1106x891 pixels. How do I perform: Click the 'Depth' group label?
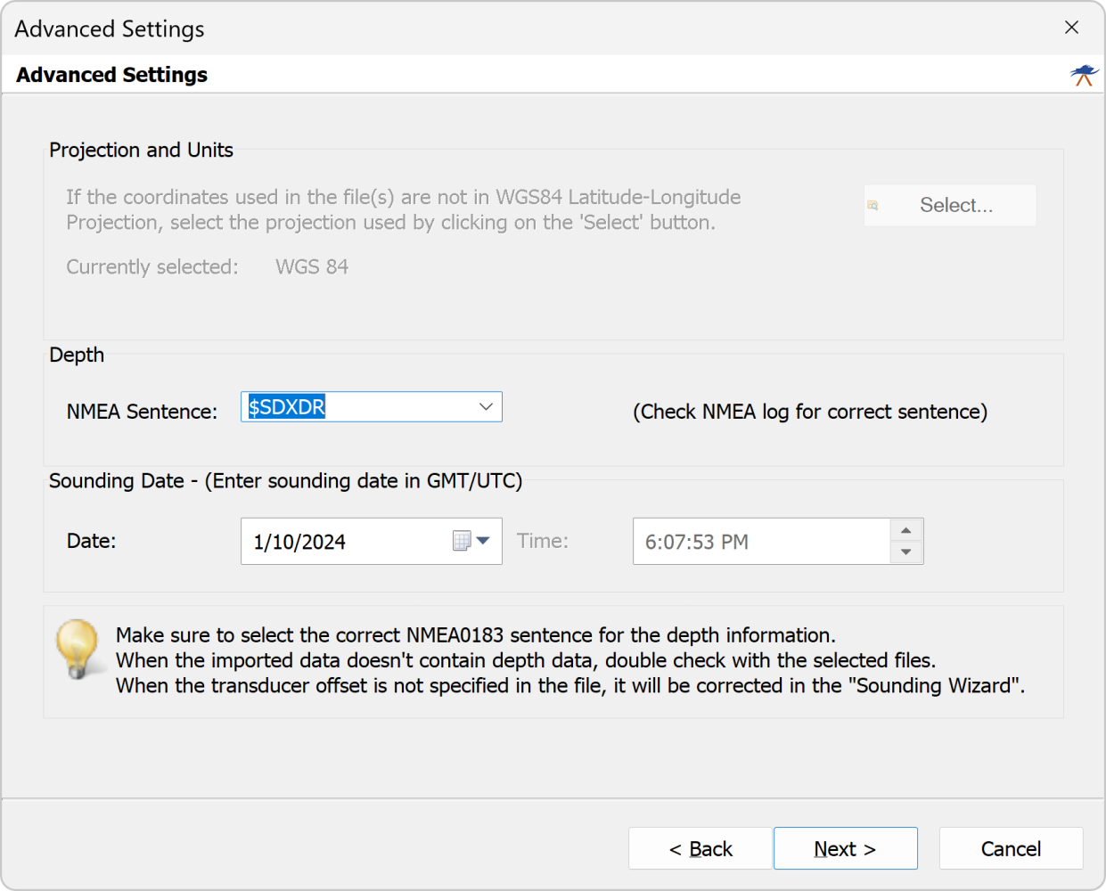[x=77, y=355]
